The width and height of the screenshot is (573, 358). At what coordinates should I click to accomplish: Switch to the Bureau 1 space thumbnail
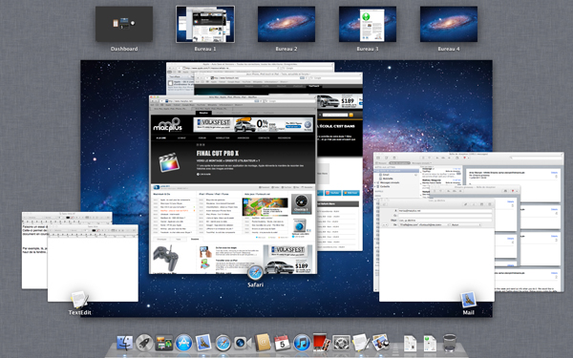coord(205,24)
